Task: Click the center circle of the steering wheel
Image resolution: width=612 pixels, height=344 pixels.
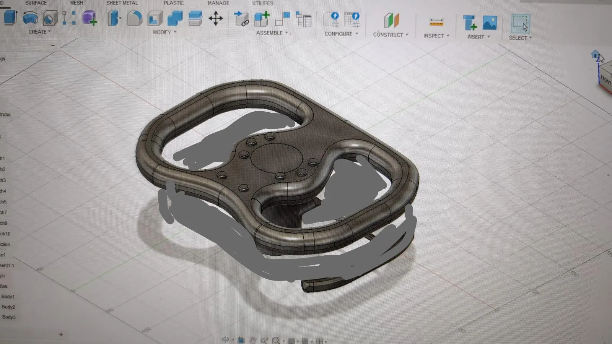Action: (x=277, y=157)
